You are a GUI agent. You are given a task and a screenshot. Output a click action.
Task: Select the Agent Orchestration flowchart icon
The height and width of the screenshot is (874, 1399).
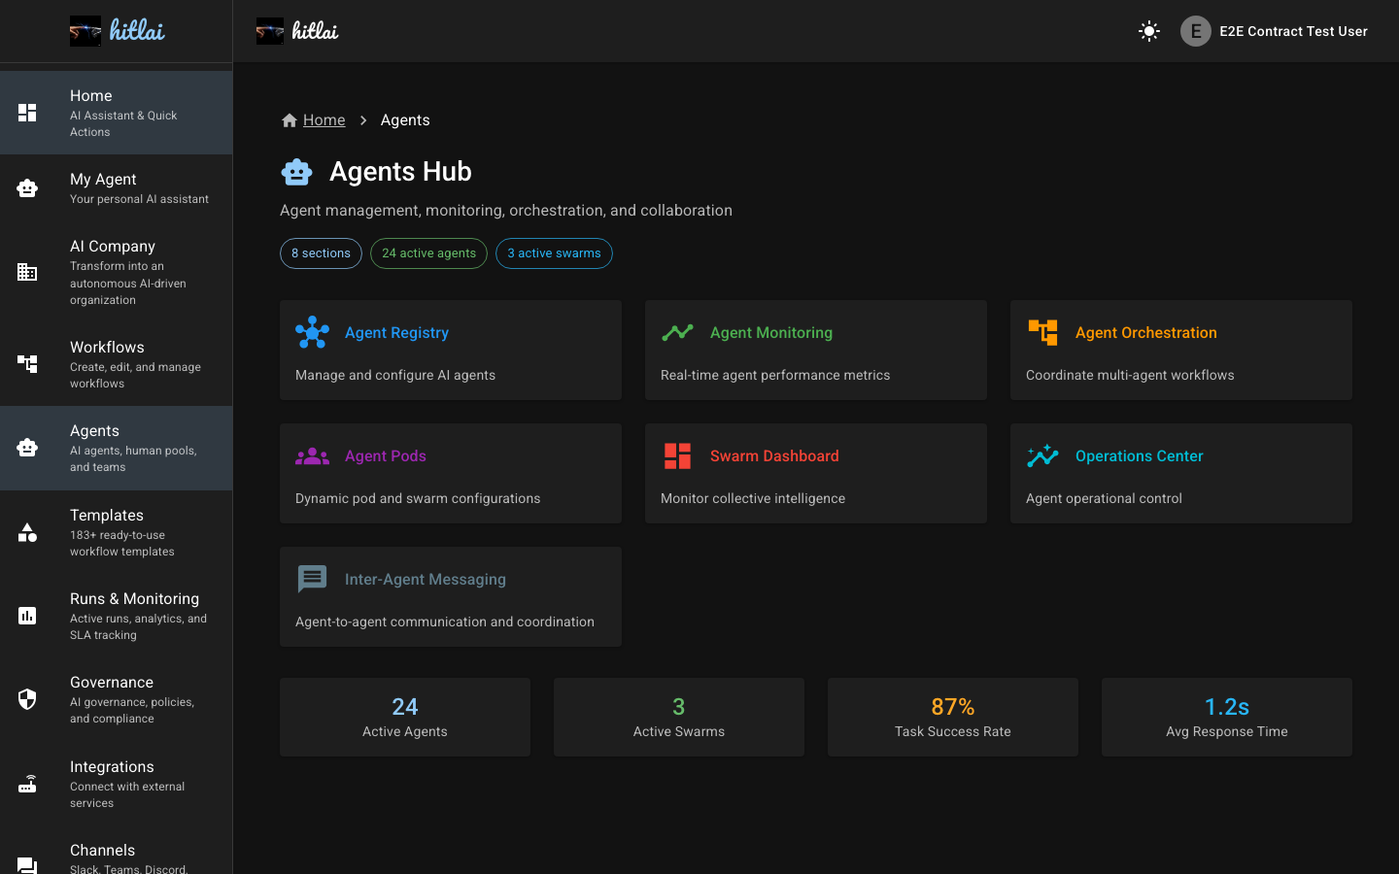tap(1042, 332)
